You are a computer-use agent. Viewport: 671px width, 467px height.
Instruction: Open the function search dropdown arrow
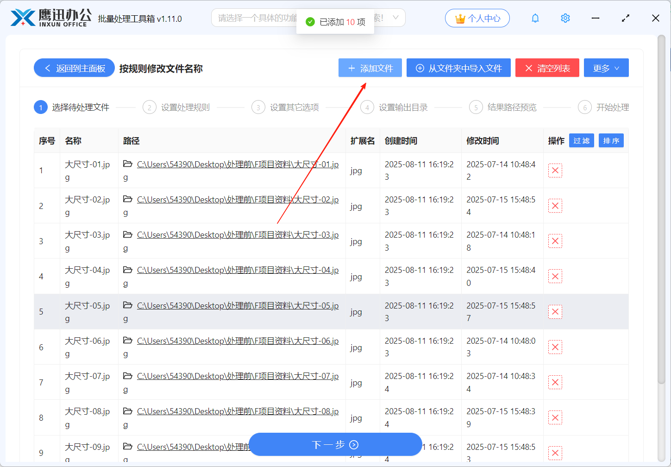(395, 18)
